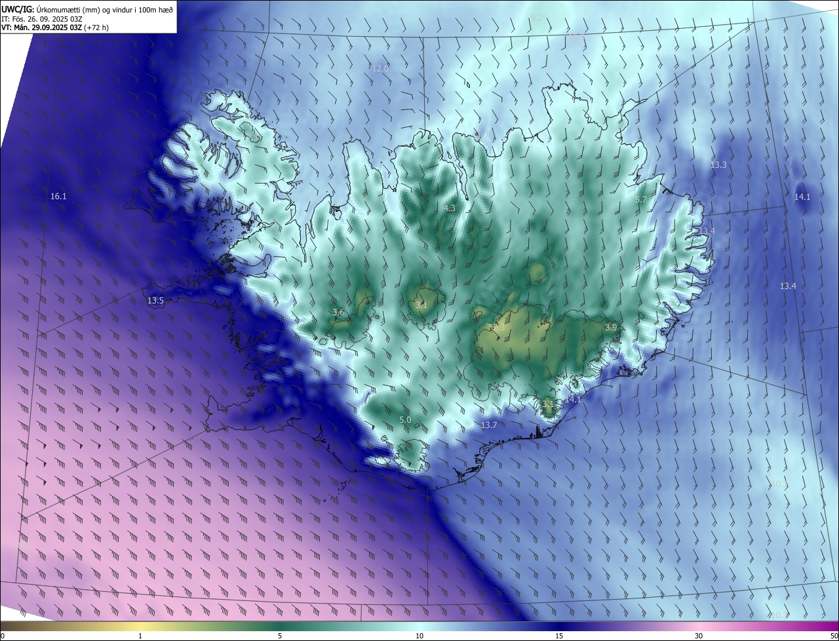Click the 50 tick on the color scale
The image size is (839, 641).
coord(834,636)
